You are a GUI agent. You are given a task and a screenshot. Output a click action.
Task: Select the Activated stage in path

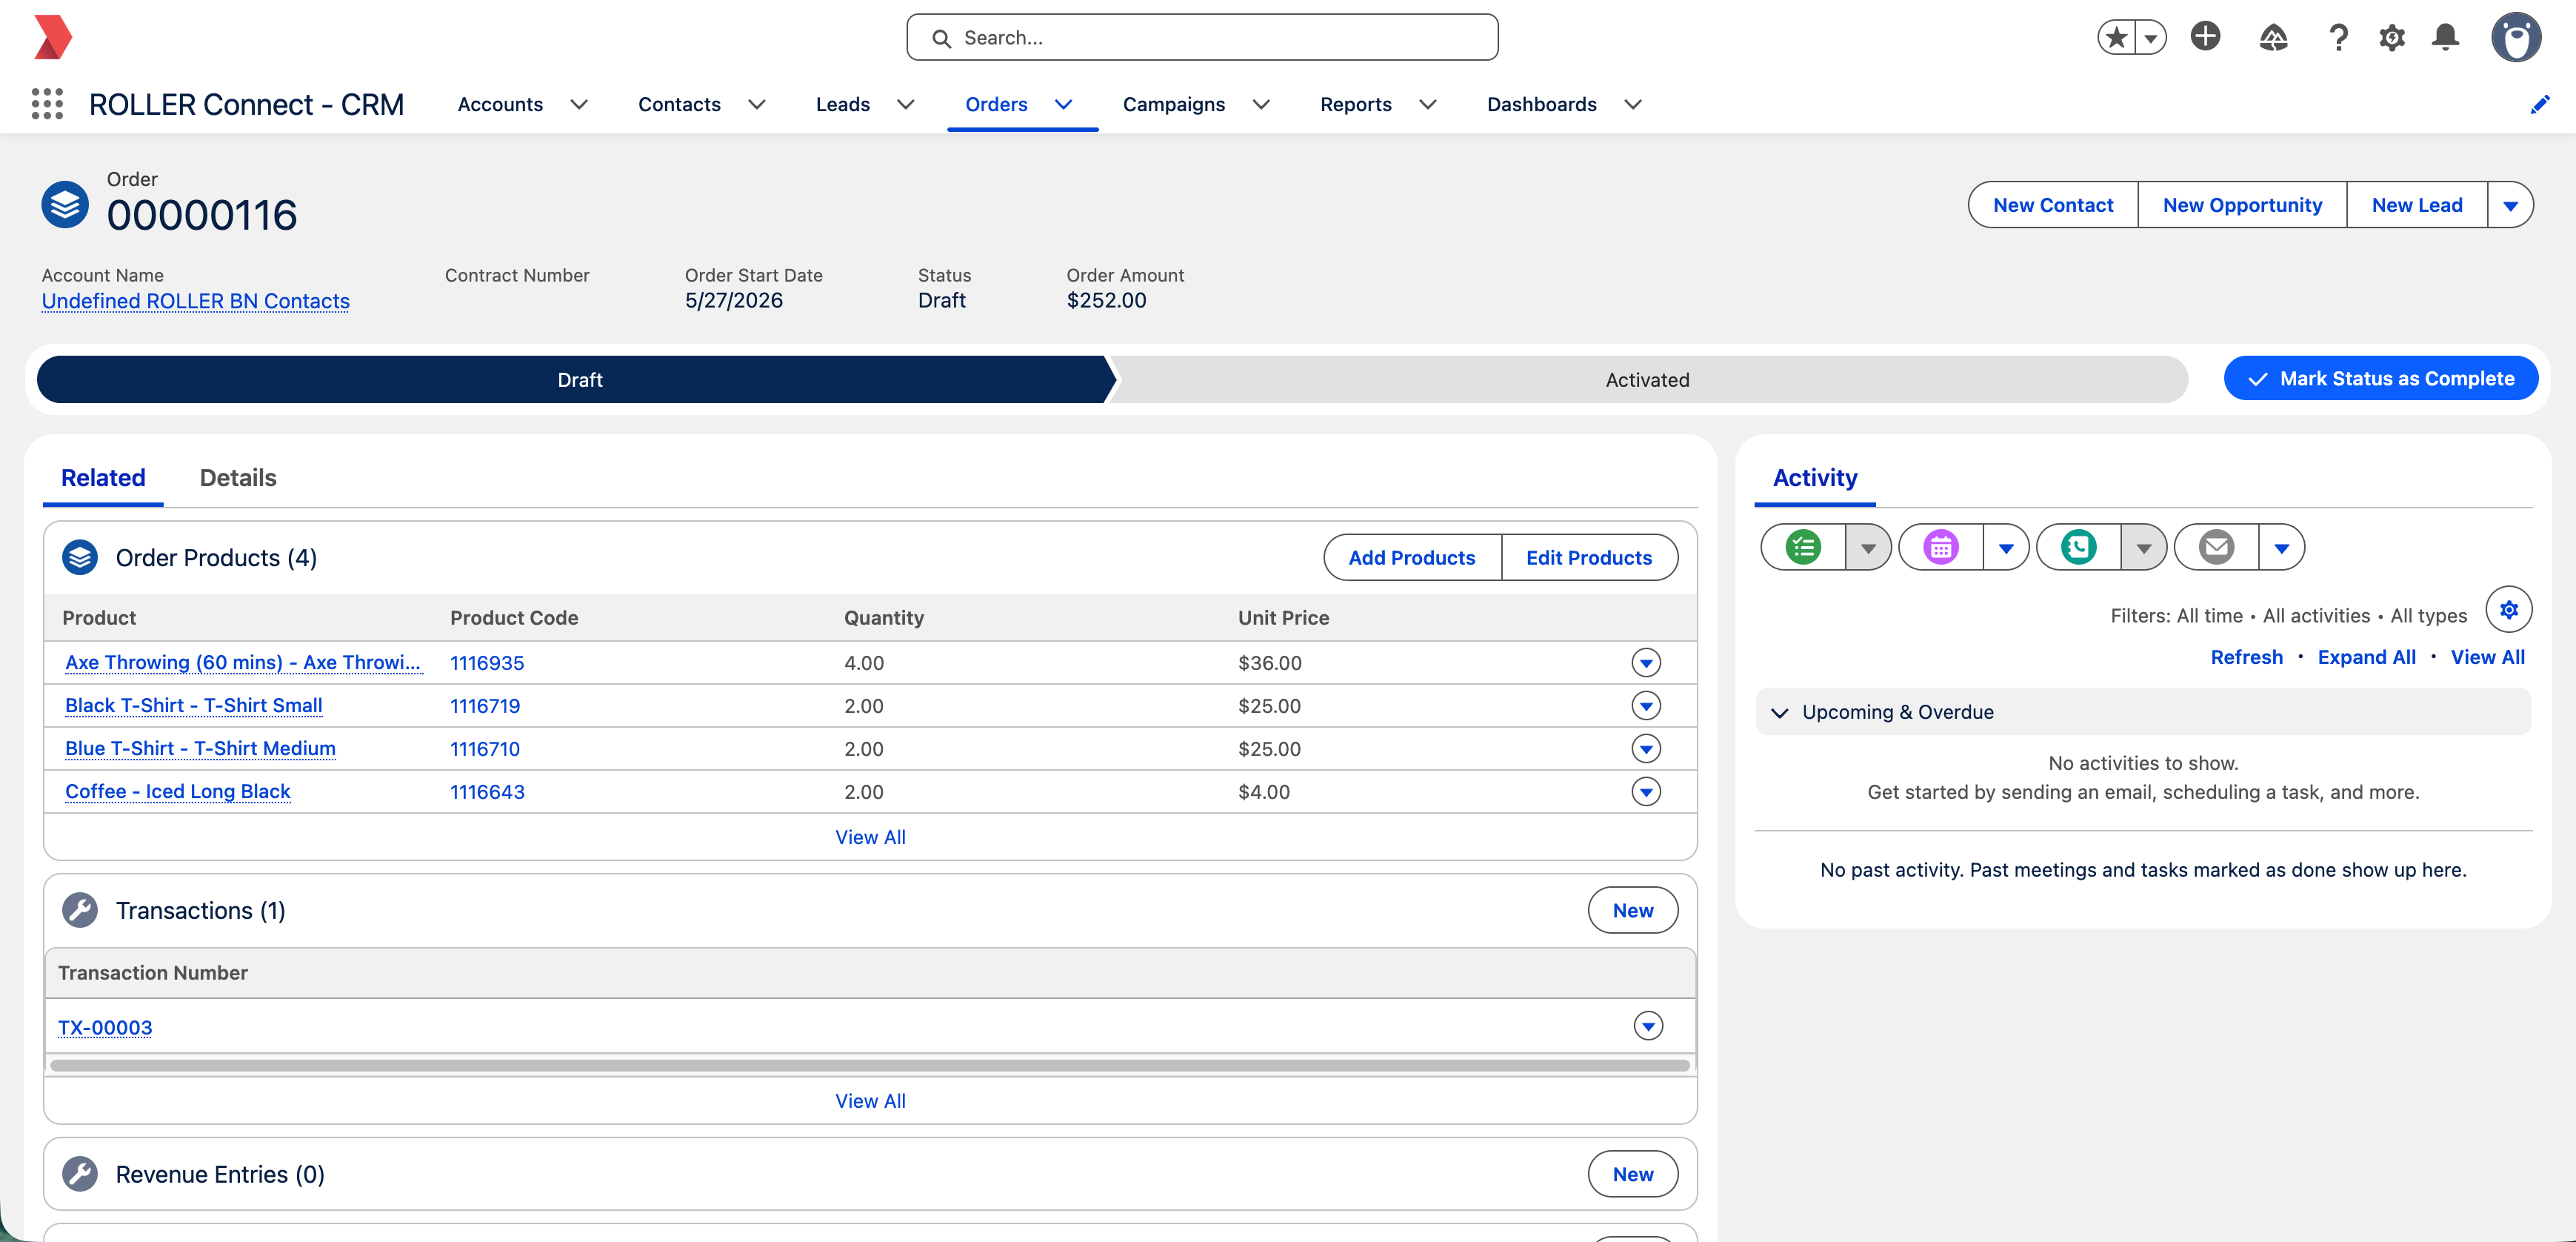tap(1648, 379)
